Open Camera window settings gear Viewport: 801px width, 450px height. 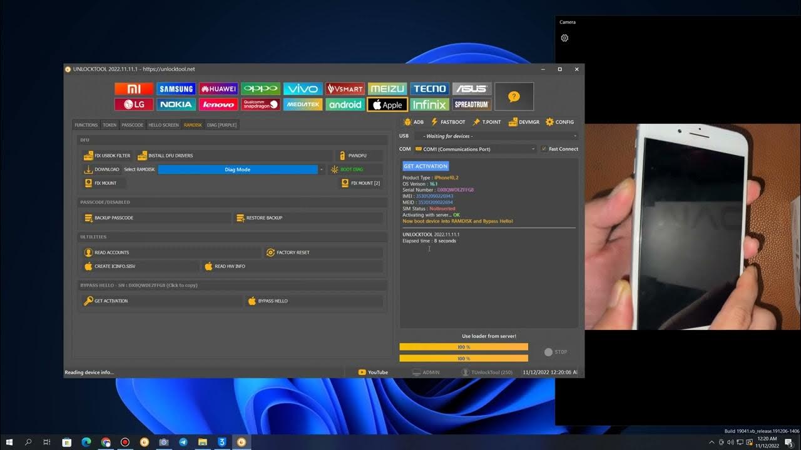click(x=564, y=38)
